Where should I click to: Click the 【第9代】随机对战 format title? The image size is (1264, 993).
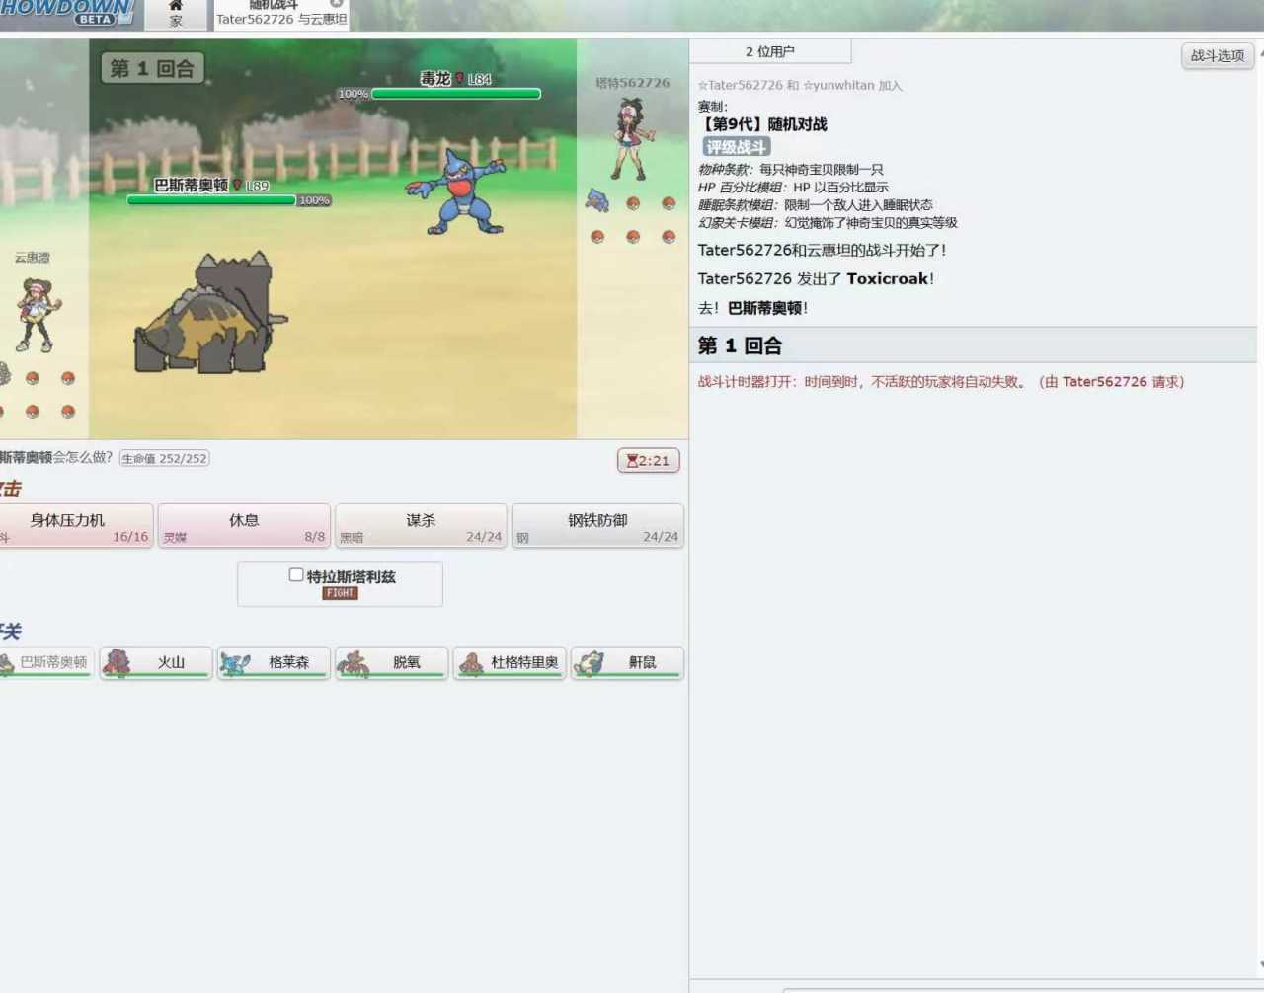762,124
